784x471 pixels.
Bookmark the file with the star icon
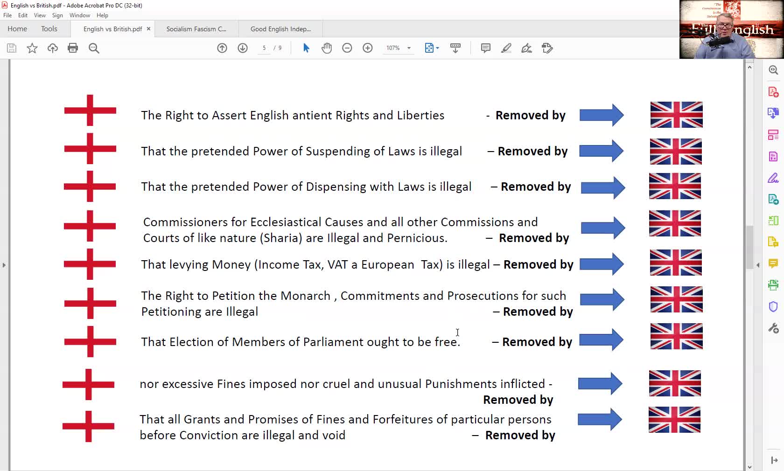(32, 48)
